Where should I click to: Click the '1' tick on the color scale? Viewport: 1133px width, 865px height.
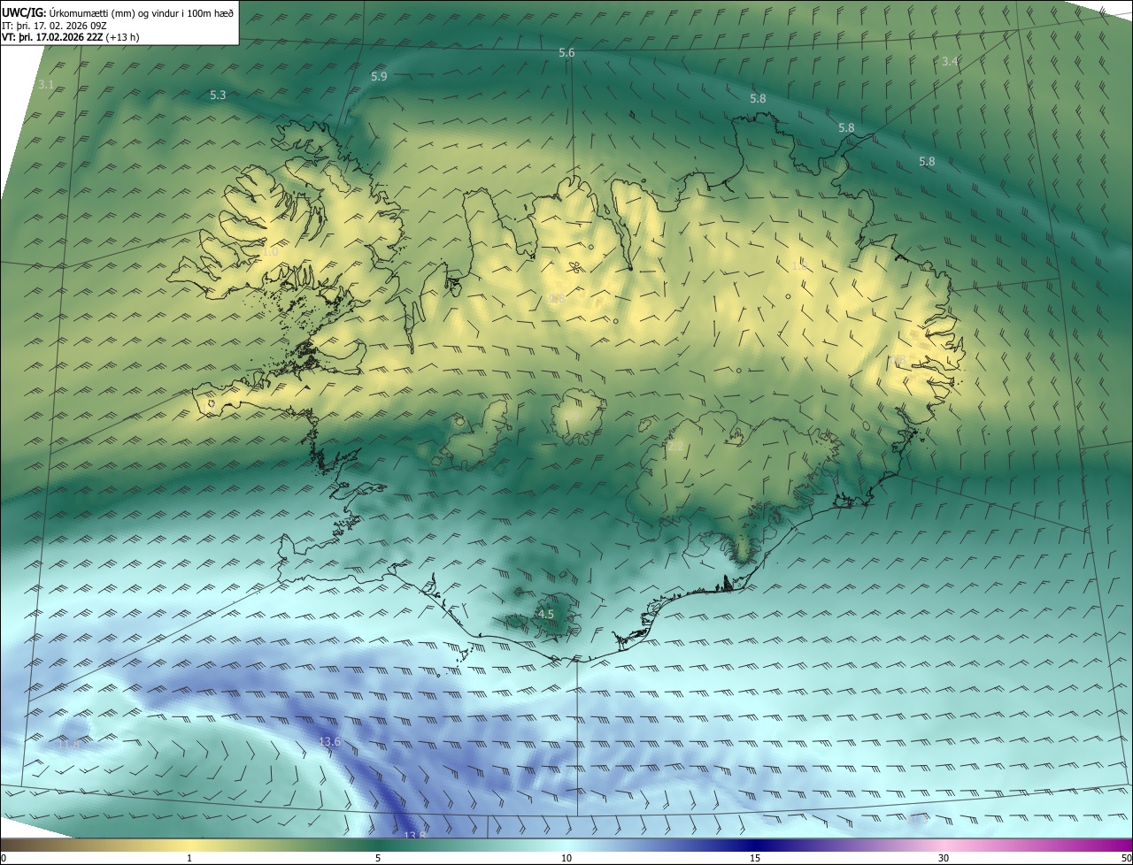click(189, 858)
